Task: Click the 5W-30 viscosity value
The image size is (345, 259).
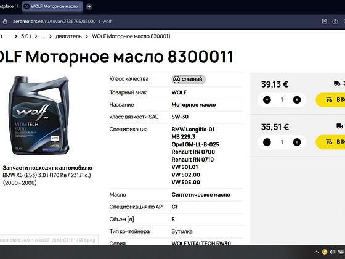Action: tap(180, 117)
